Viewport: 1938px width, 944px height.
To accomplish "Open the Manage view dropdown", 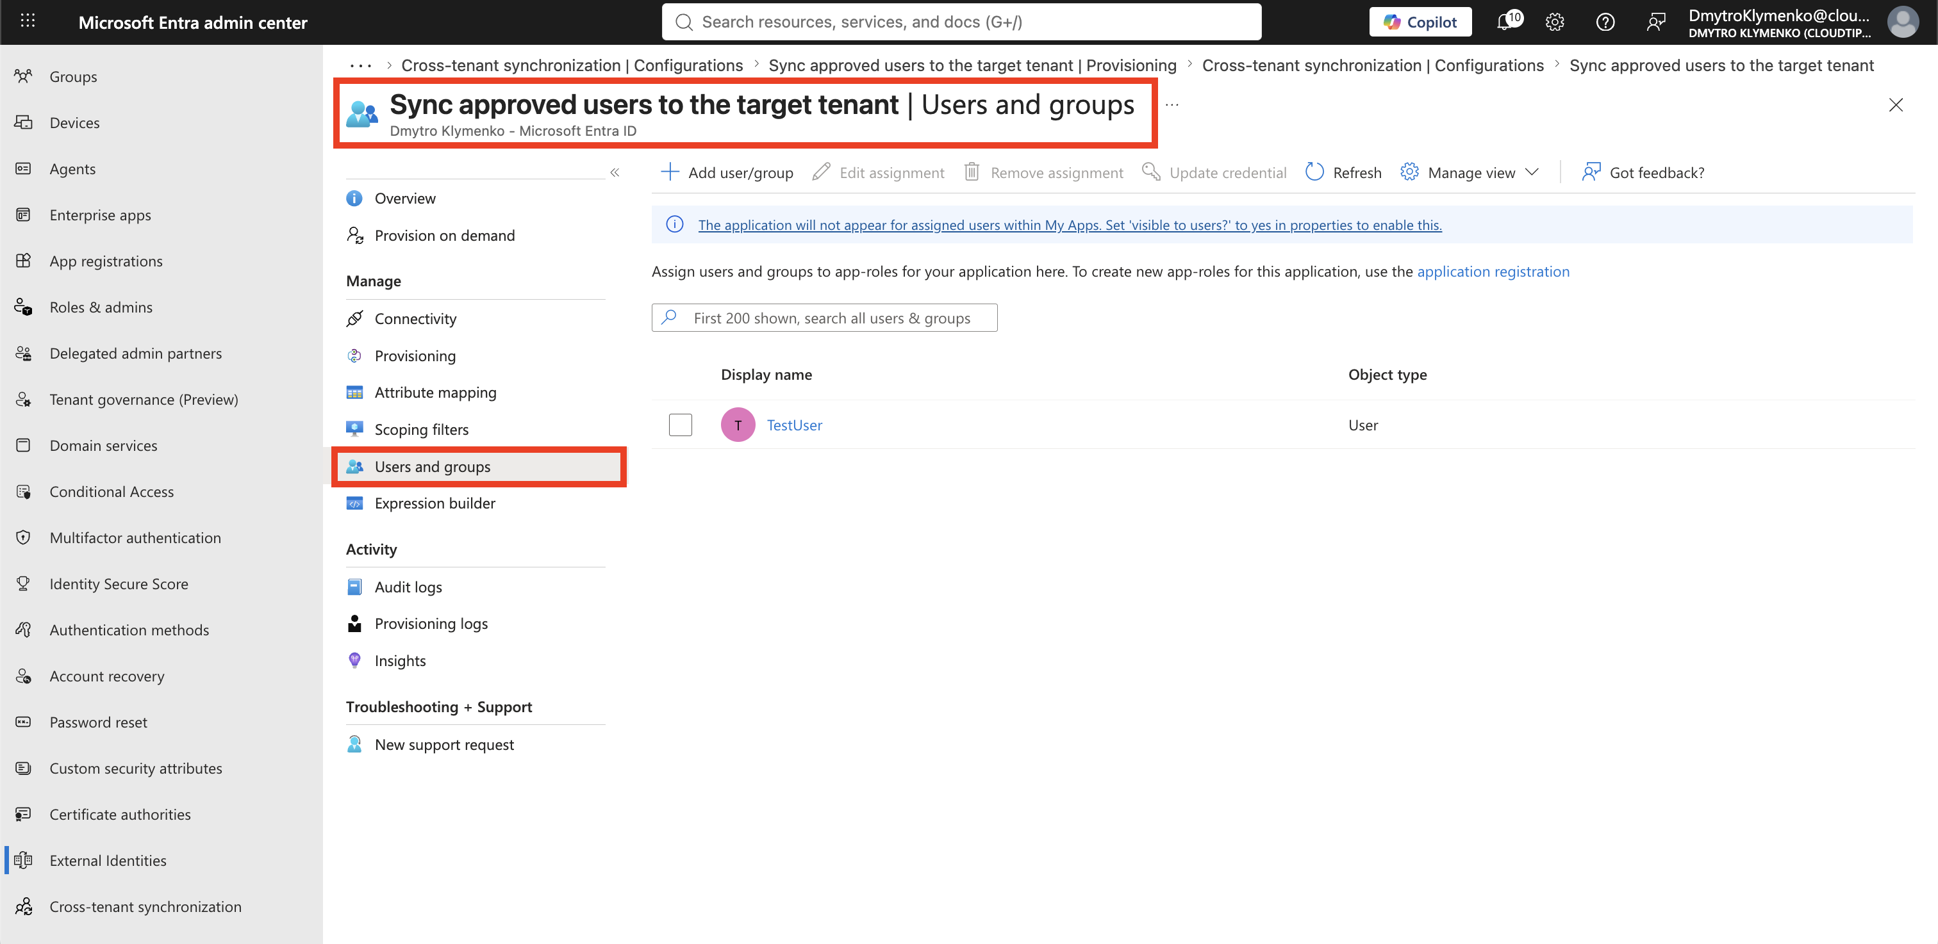I will (1470, 173).
